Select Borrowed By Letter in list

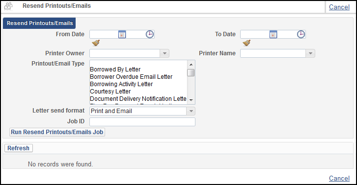click(115, 69)
